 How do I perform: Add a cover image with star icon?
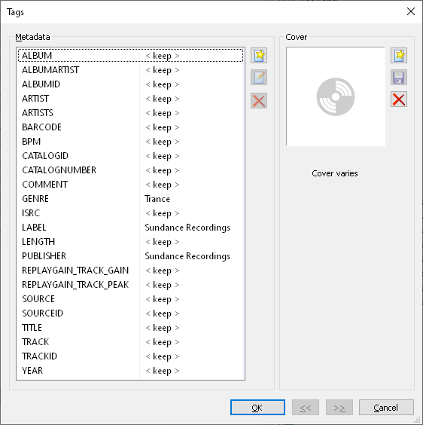(x=399, y=56)
